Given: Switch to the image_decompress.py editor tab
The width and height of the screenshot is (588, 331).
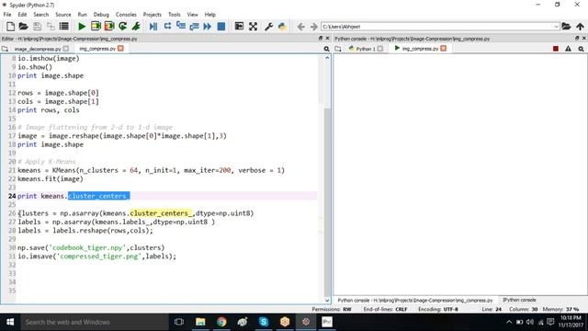Looking at the screenshot, I should tap(38, 49).
